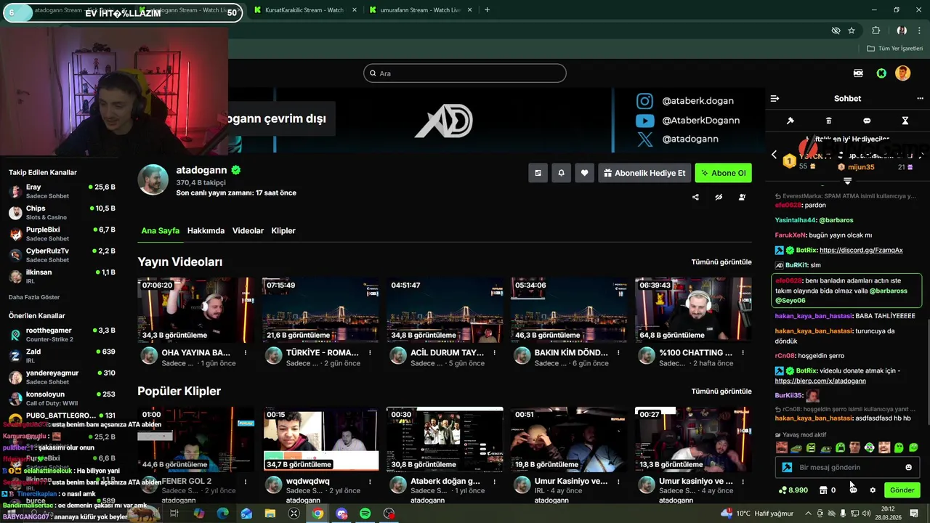Open the emoji picker in message box
Screen dimensions: 930x523
[x=908, y=467]
